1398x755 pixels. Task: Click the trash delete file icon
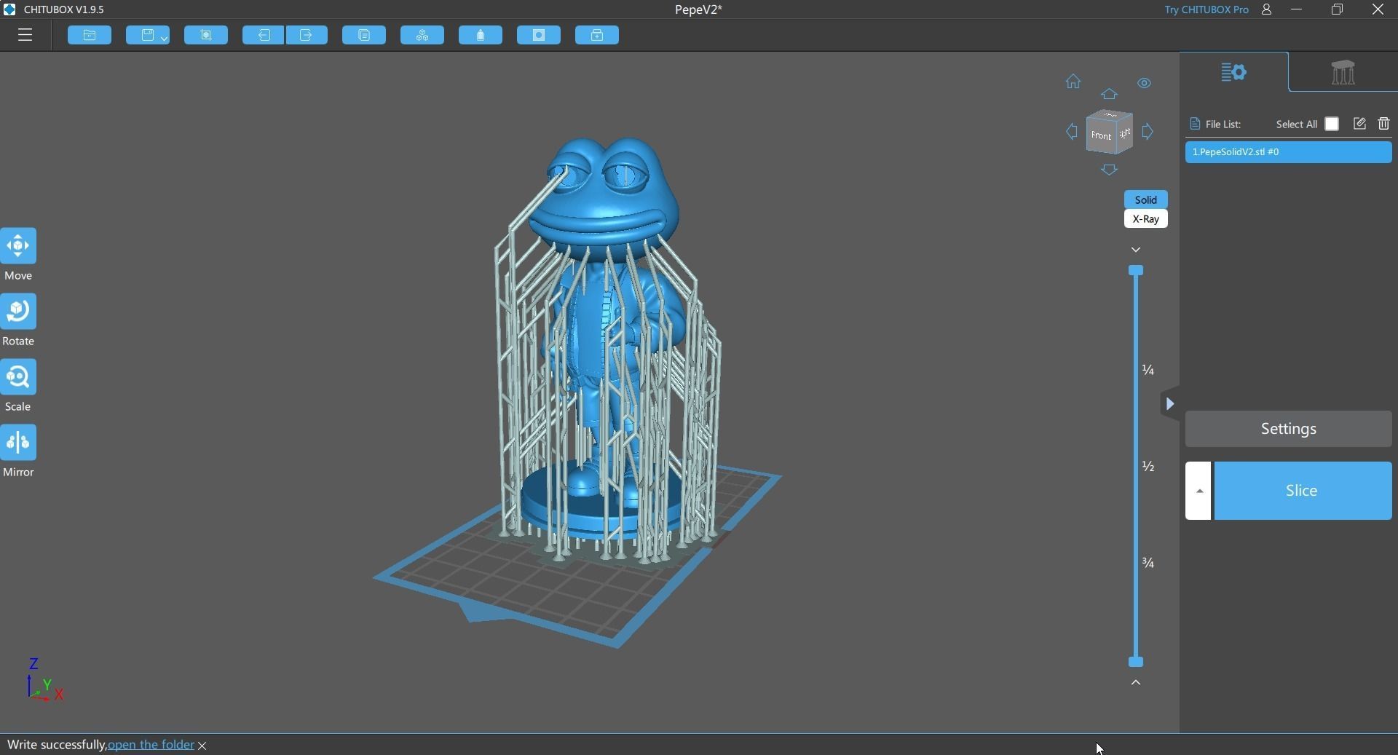click(x=1384, y=124)
